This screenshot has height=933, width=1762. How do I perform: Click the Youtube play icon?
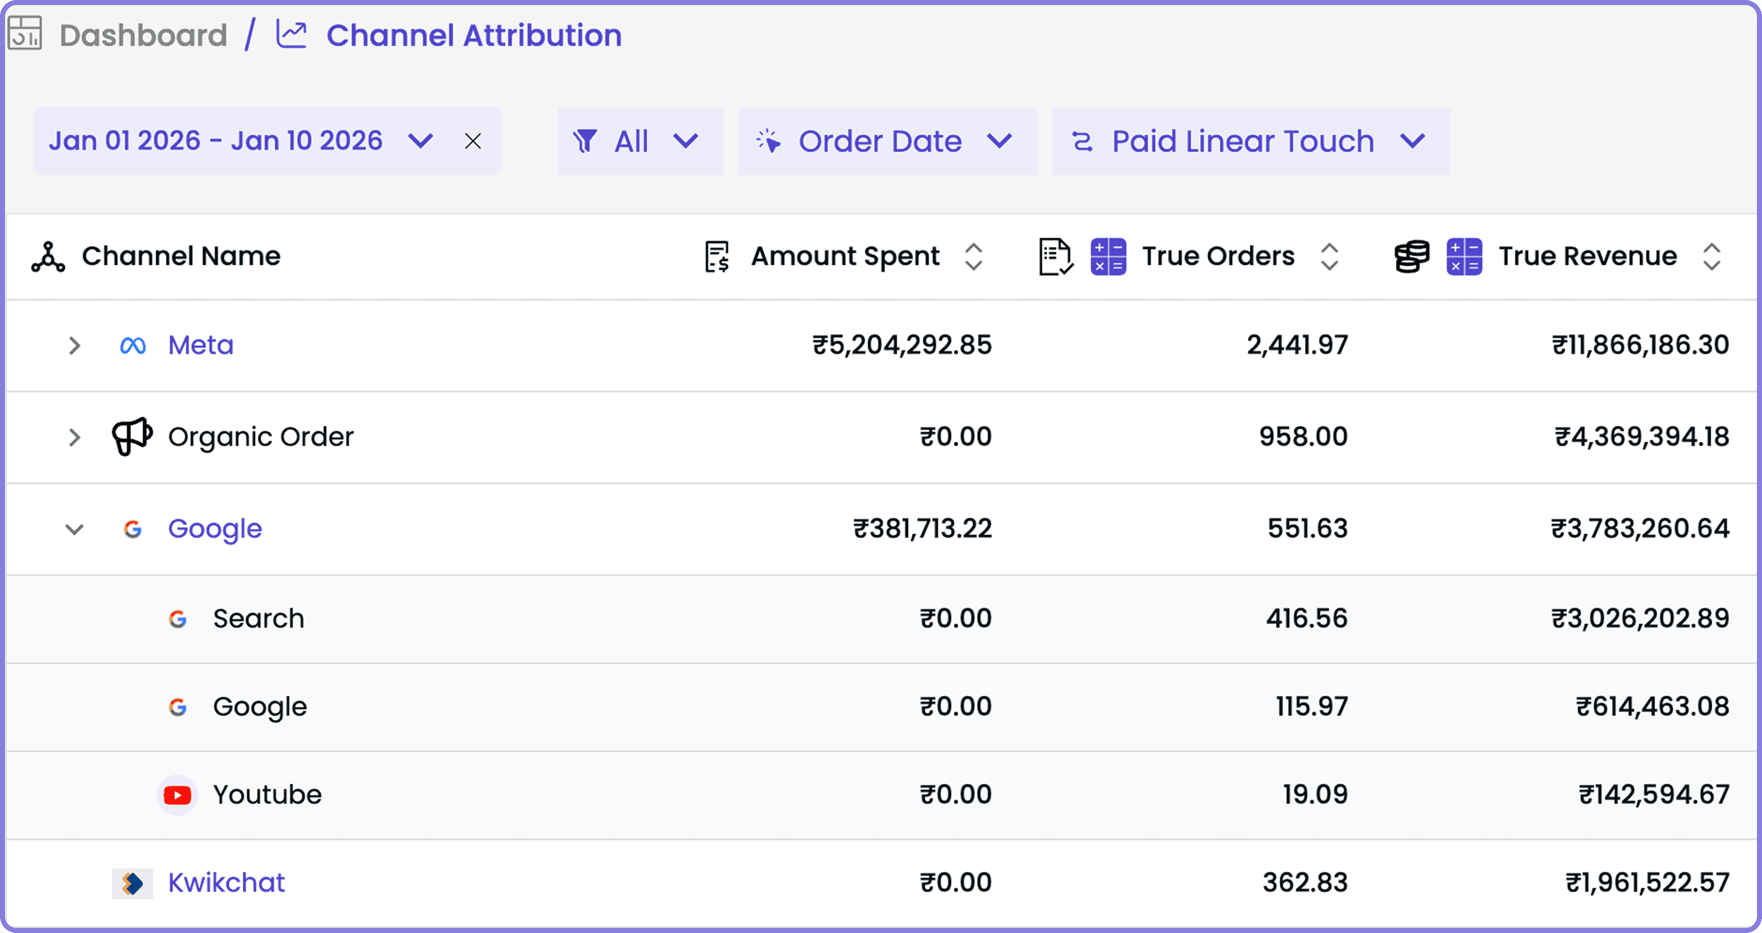pyautogui.click(x=177, y=795)
